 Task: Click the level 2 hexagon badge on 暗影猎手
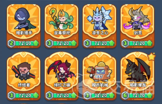(12, 43)
